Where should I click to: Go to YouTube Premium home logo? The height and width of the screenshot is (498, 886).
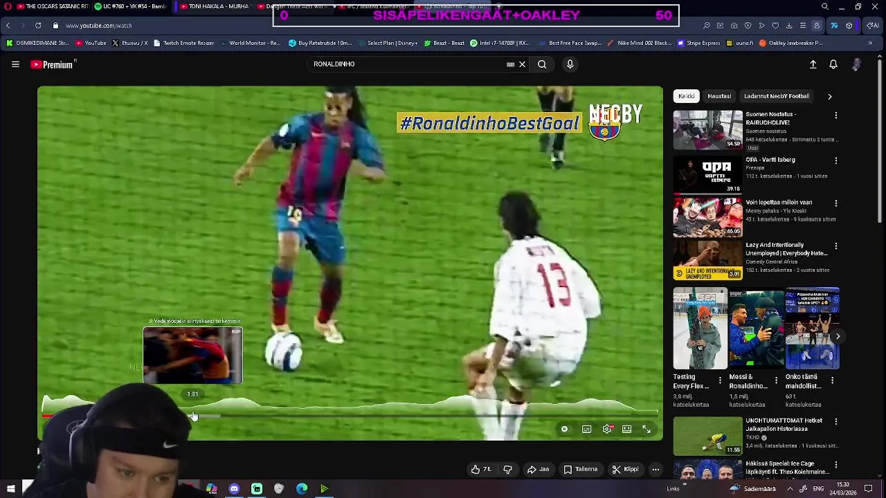pos(53,64)
